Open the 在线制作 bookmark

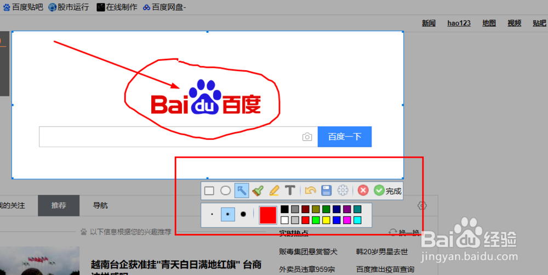pyautogui.click(x=117, y=7)
